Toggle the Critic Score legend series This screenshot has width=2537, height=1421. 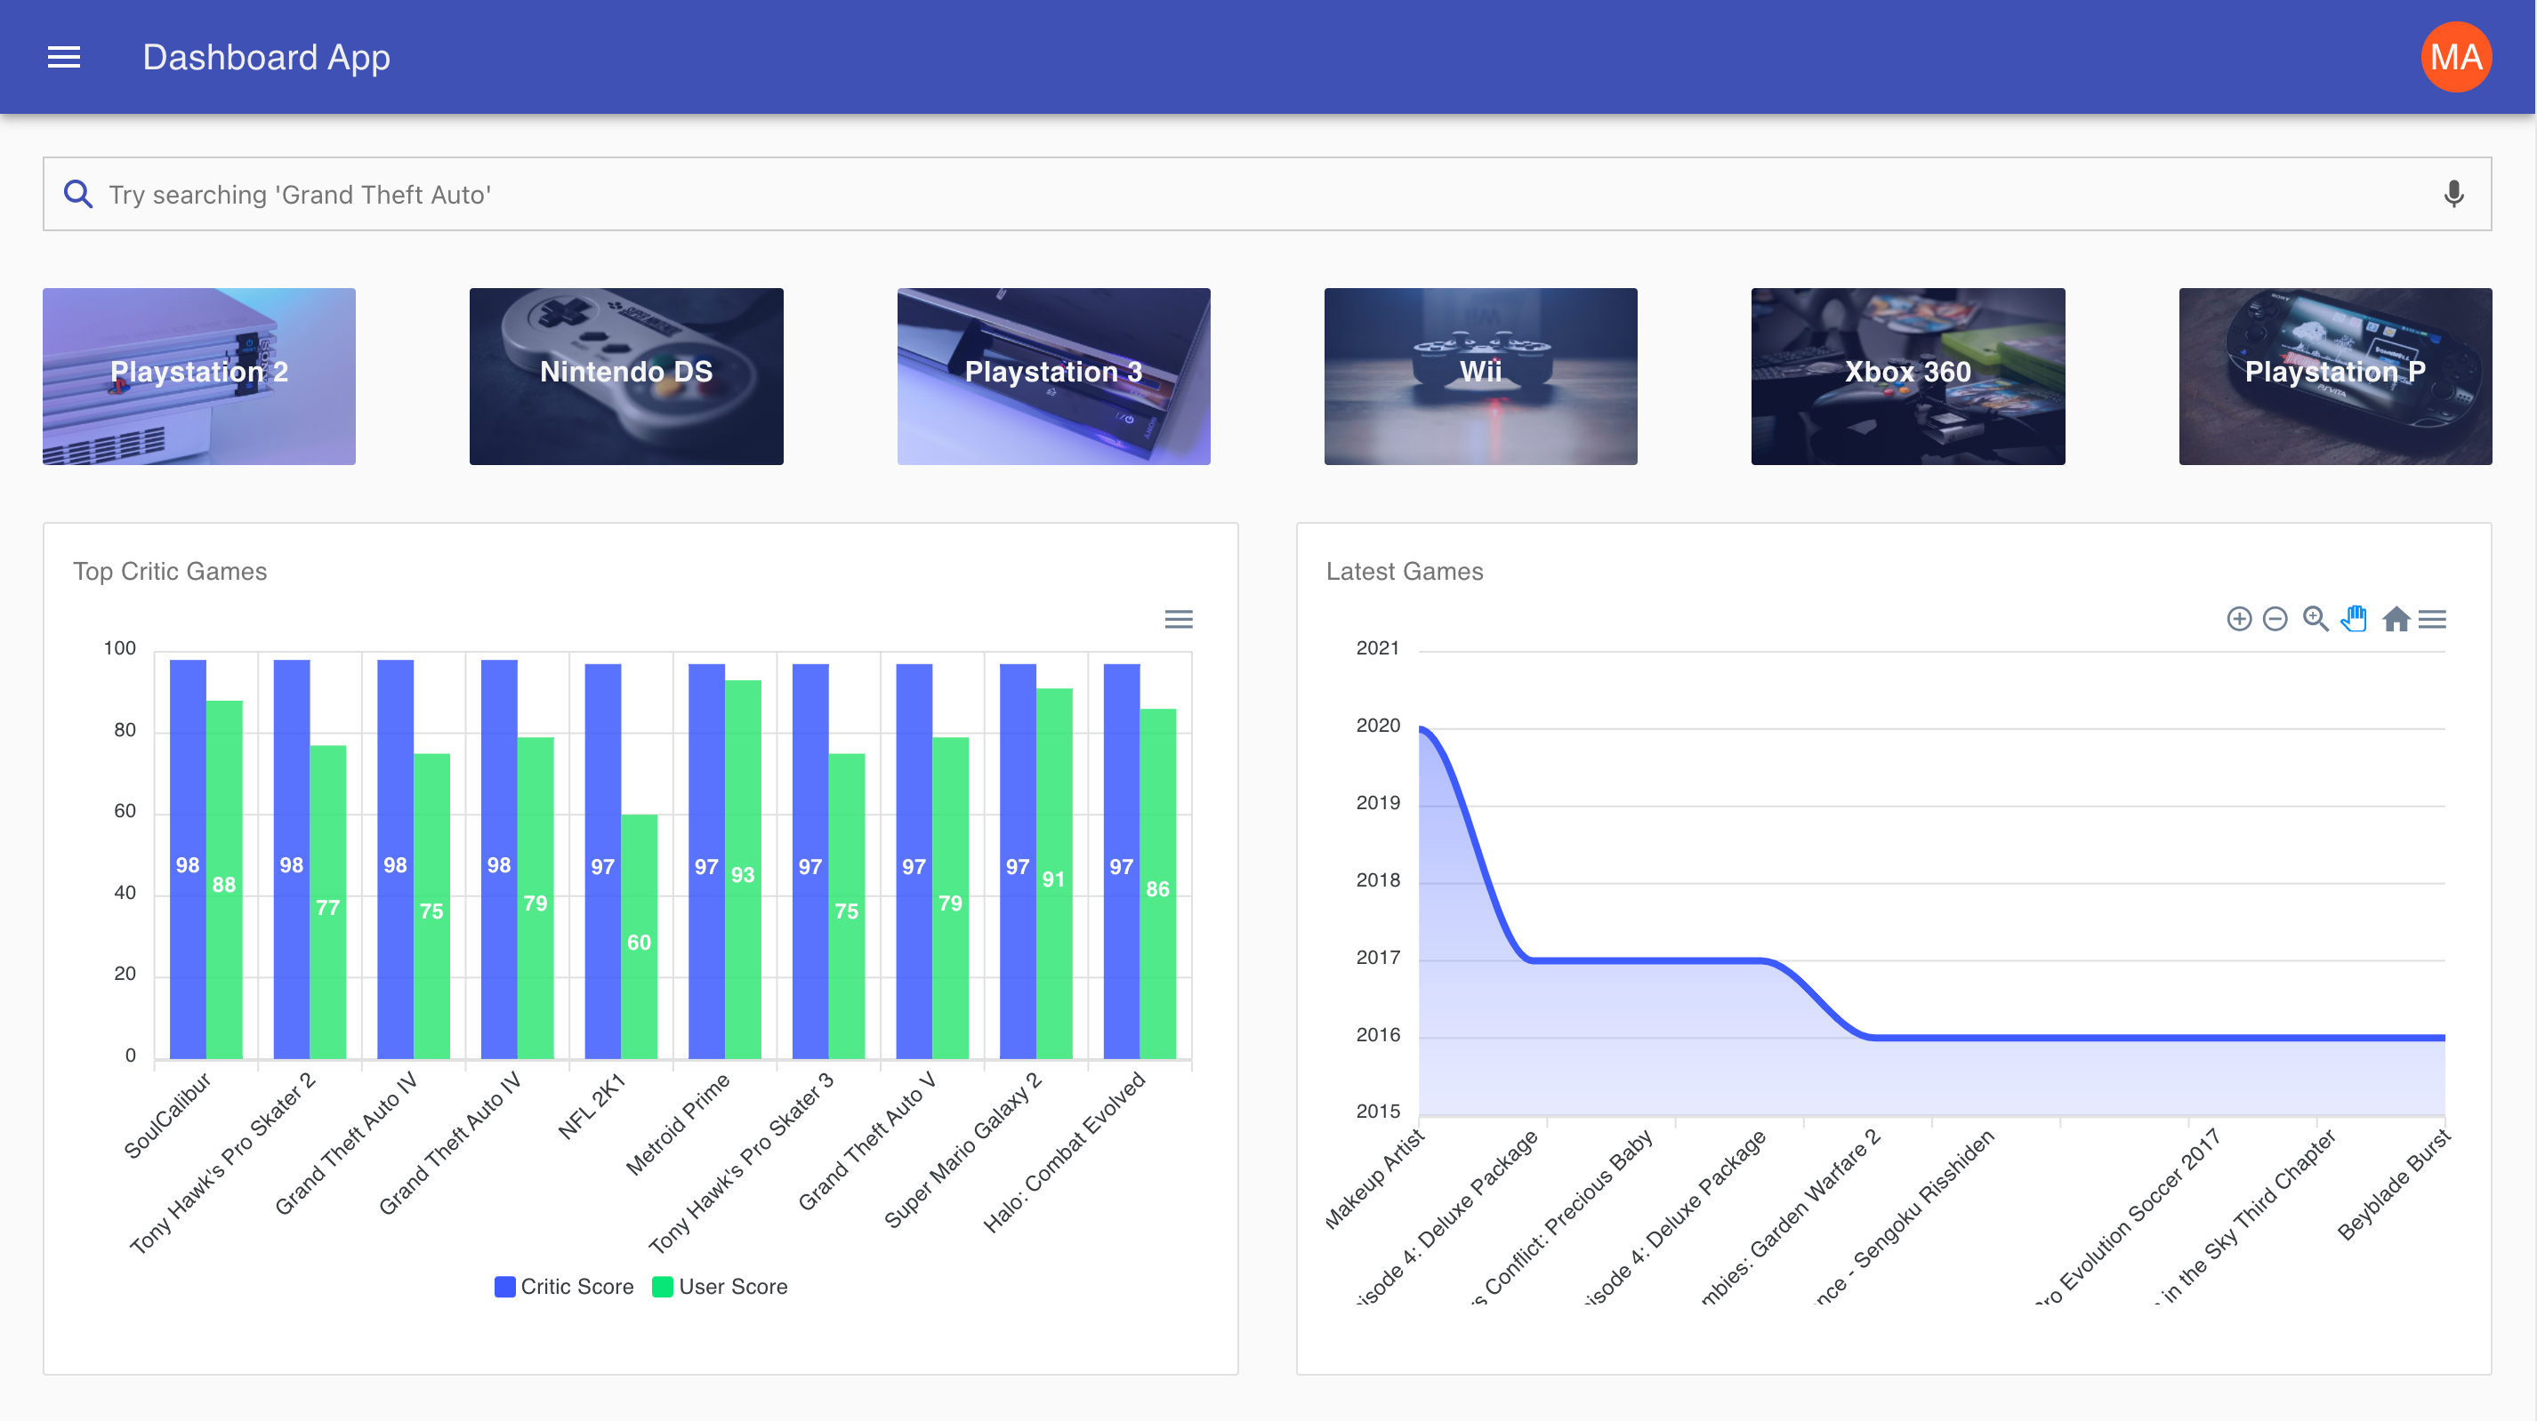(564, 1286)
